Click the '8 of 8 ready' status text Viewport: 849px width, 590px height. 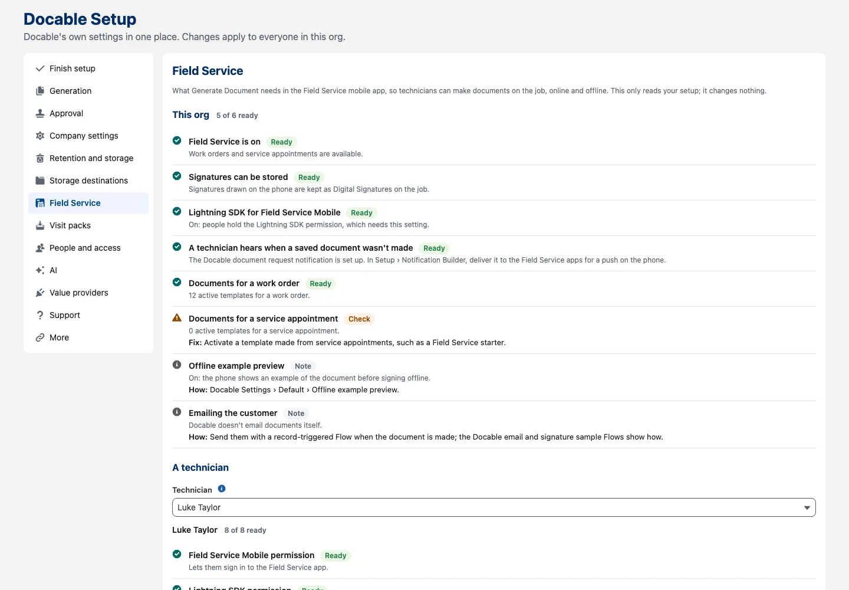pyautogui.click(x=245, y=530)
